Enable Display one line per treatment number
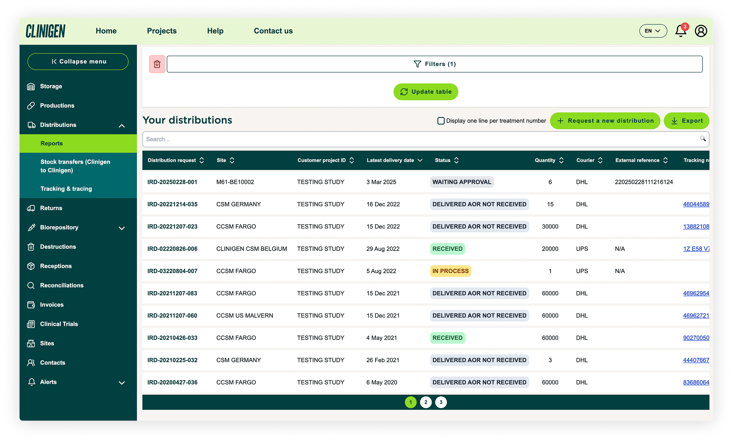This screenshot has height=442, width=733. pyautogui.click(x=441, y=121)
